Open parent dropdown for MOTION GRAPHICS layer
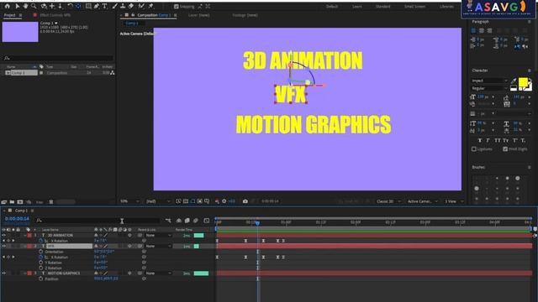Screen dimensions: 538x302 (158, 273)
